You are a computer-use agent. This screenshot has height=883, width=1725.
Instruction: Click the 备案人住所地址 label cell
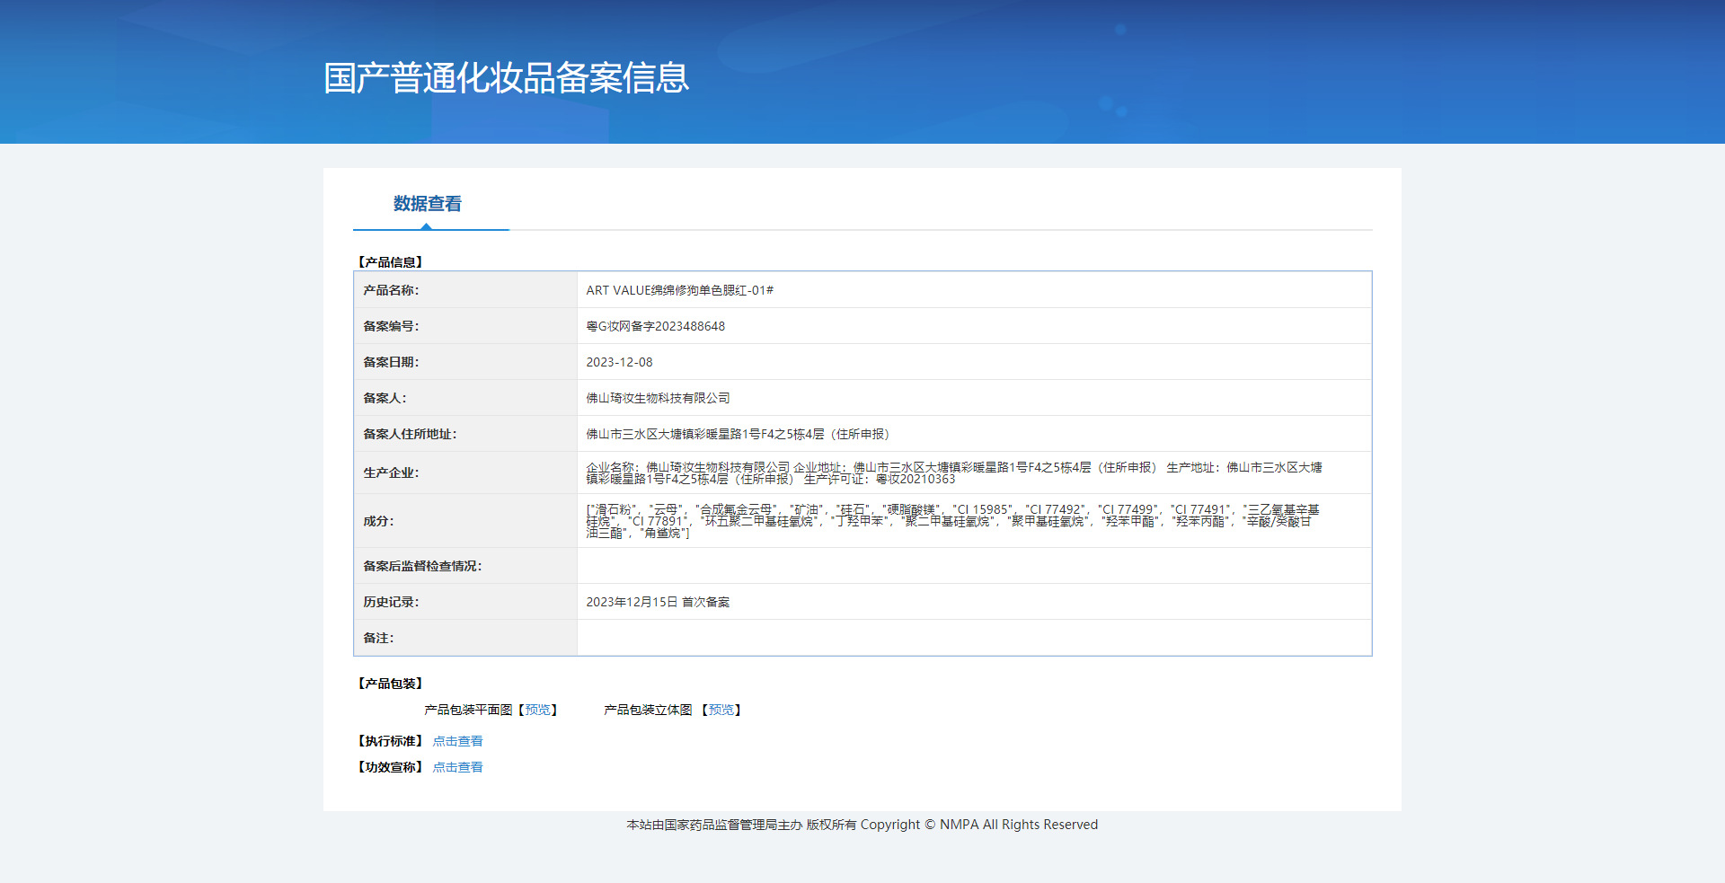(465, 434)
